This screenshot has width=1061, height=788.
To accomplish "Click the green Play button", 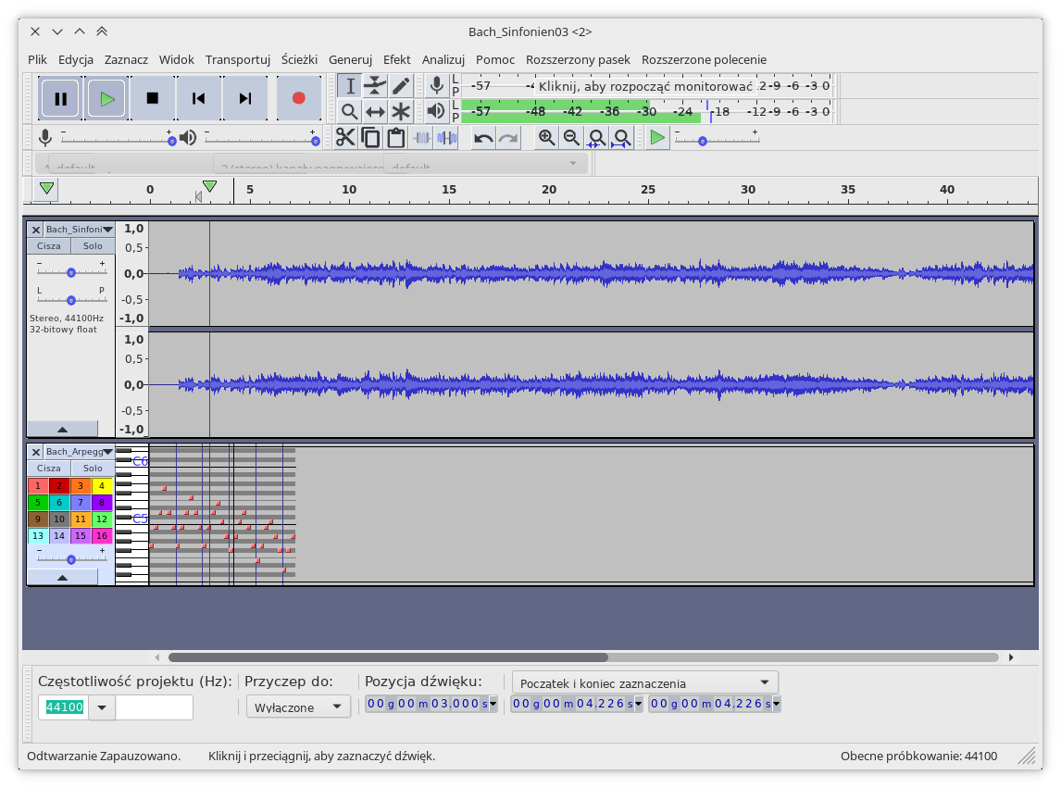I will pos(106,99).
